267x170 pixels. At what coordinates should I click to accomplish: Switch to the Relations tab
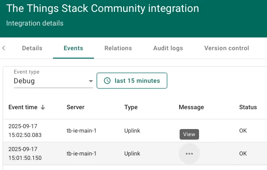[118, 48]
